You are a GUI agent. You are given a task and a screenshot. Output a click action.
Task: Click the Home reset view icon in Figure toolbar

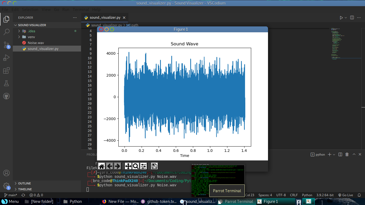pyautogui.click(x=102, y=166)
